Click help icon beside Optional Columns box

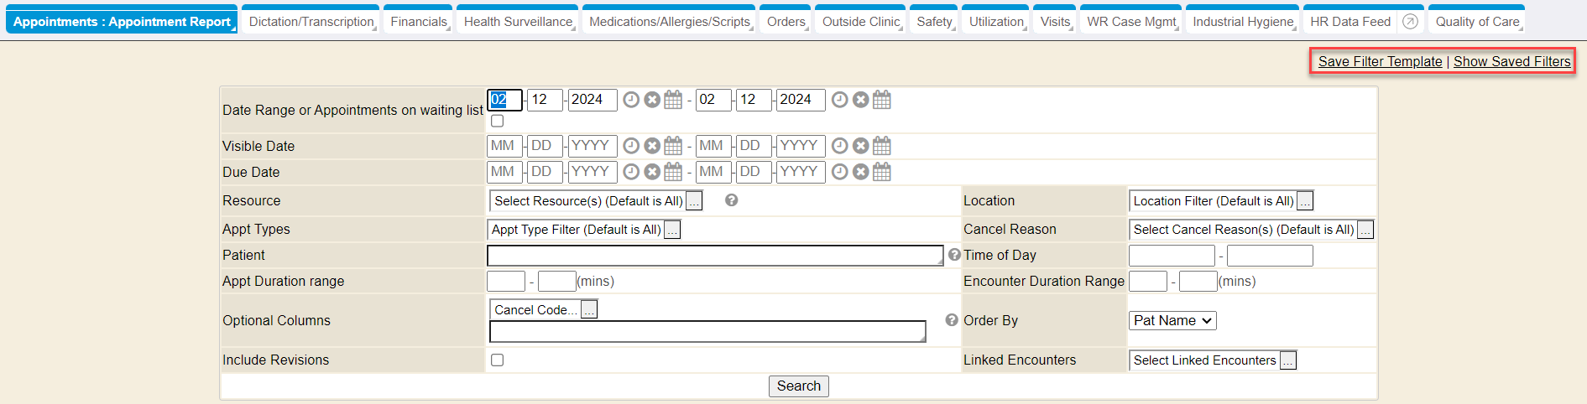click(x=951, y=320)
